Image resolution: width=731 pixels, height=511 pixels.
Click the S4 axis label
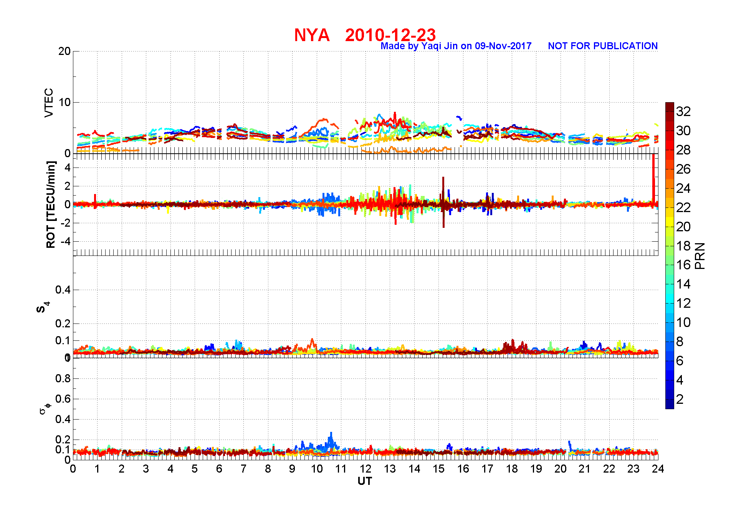click(43, 307)
